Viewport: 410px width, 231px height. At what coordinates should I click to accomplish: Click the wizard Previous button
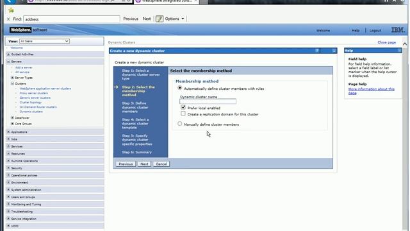tap(126, 164)
